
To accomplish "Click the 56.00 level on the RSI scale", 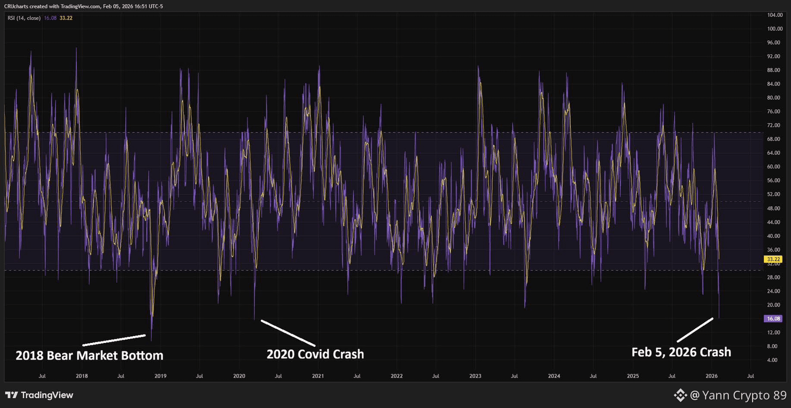I will point(774,181).
